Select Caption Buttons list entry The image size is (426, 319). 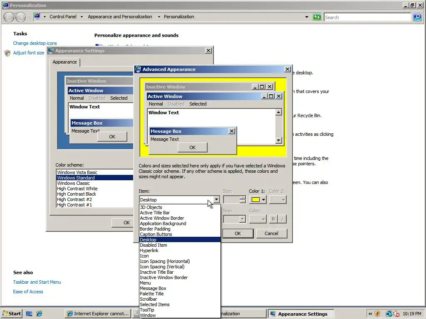[x=180, y=234]
